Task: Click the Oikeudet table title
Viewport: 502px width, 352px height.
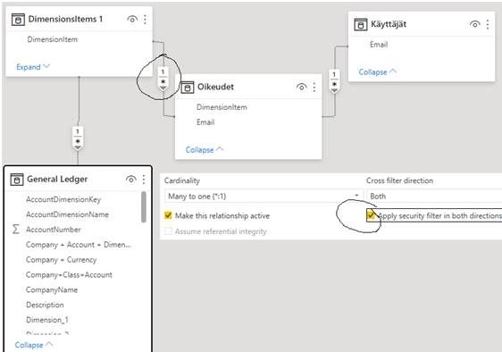Action: (215, 87)
